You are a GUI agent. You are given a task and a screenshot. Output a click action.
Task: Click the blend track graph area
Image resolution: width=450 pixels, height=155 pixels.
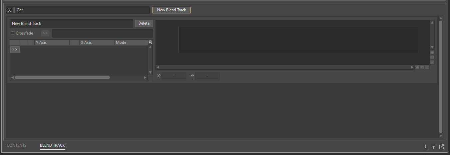298,40
